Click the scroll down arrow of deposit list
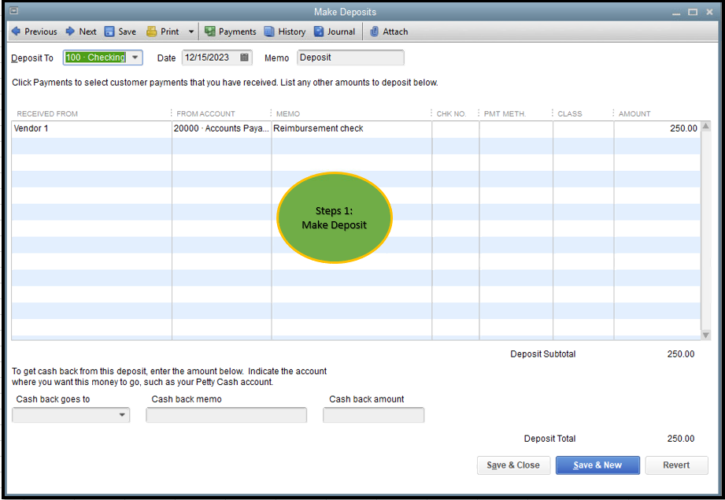The image size is (725, 500). (705, 335)
